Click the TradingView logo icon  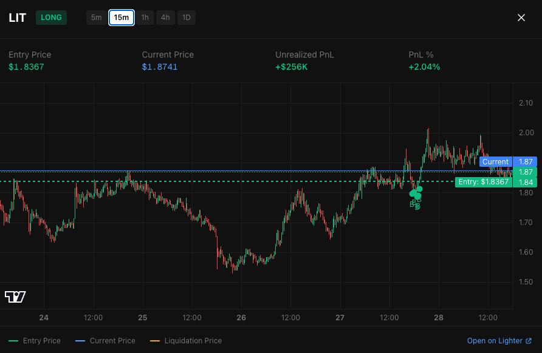15,297
